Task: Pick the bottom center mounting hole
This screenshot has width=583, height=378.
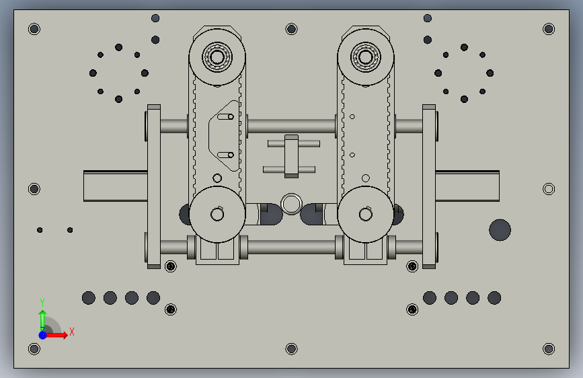Action: click(292, 348)
